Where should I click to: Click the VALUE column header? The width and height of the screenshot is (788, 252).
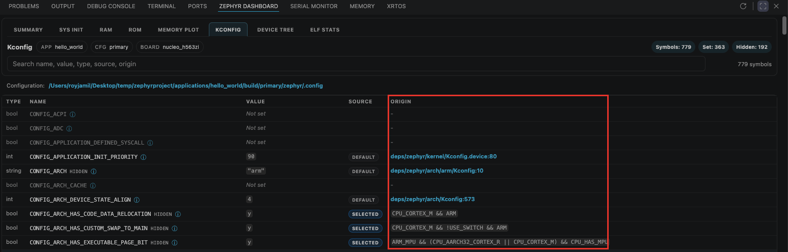tap(256, 102)
